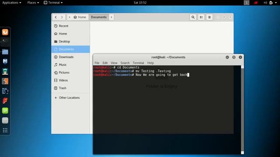Open the Places menu in top bar
The height and width of the screenshot is (157, 280).
33,3
